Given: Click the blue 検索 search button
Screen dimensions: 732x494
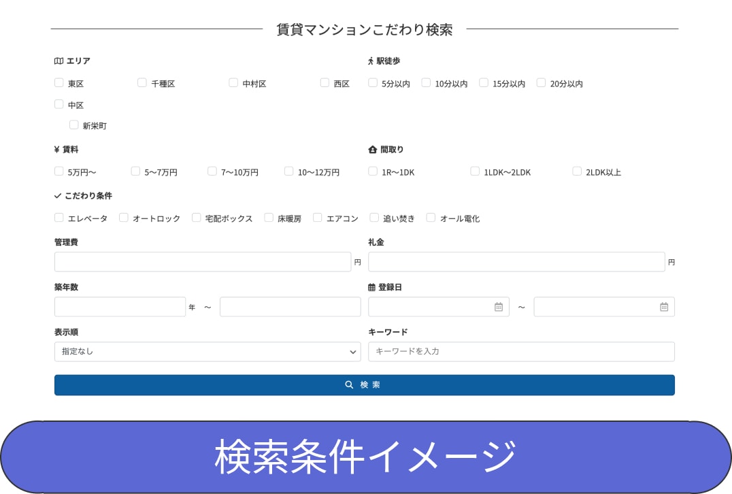Looking at the screenshot, I should point(365,385).
